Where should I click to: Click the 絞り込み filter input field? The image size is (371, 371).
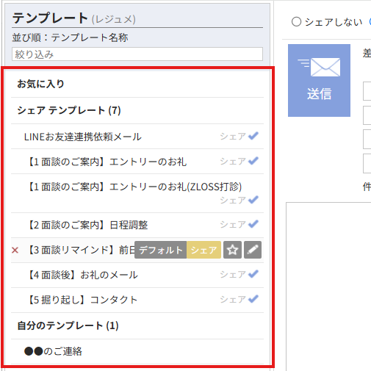pyautogui.click(x=137, y=54)
